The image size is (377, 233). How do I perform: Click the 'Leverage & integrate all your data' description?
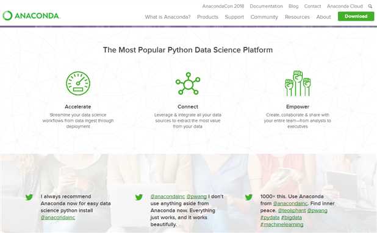(x=188, y=120)
